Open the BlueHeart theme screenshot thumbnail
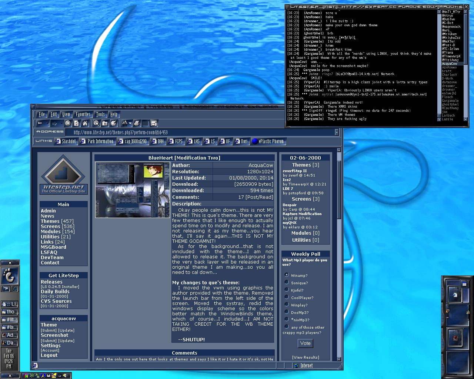Viewport: 474px width, 379px height. pos(133,190)
